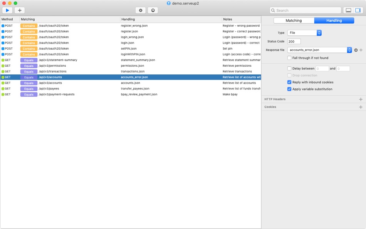The image size is (366, 229).
Task: Add a new rule with the toolbar plus button
Action: tap(20, 10)
